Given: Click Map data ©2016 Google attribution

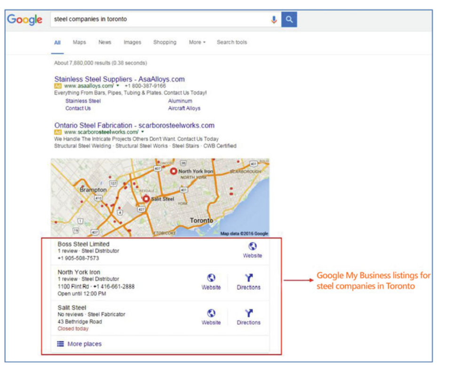Looking at the screenshot, I should 245,234.
